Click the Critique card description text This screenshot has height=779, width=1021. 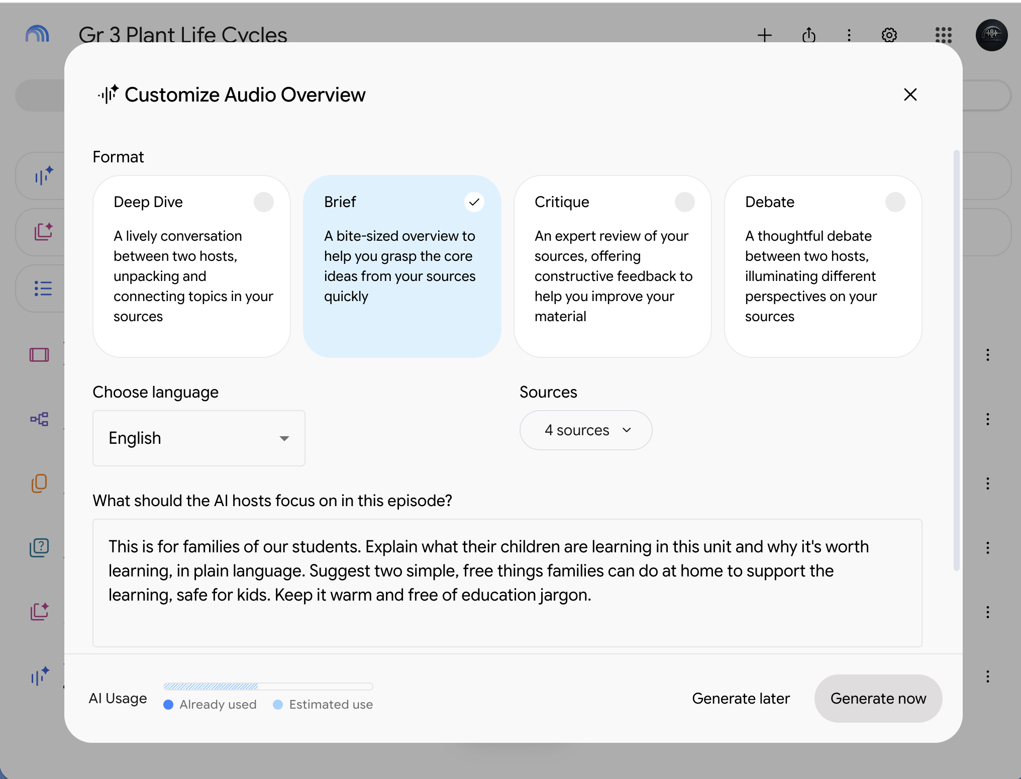(614, 276)
